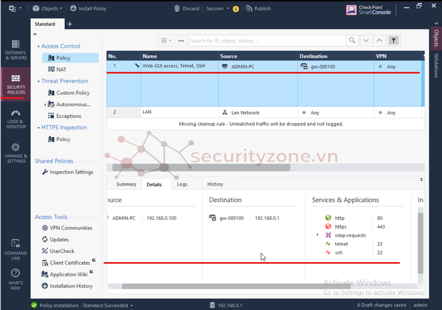This screenshot has width=442, height=310.
Task: Open What's New help
Action: point(15,279)
